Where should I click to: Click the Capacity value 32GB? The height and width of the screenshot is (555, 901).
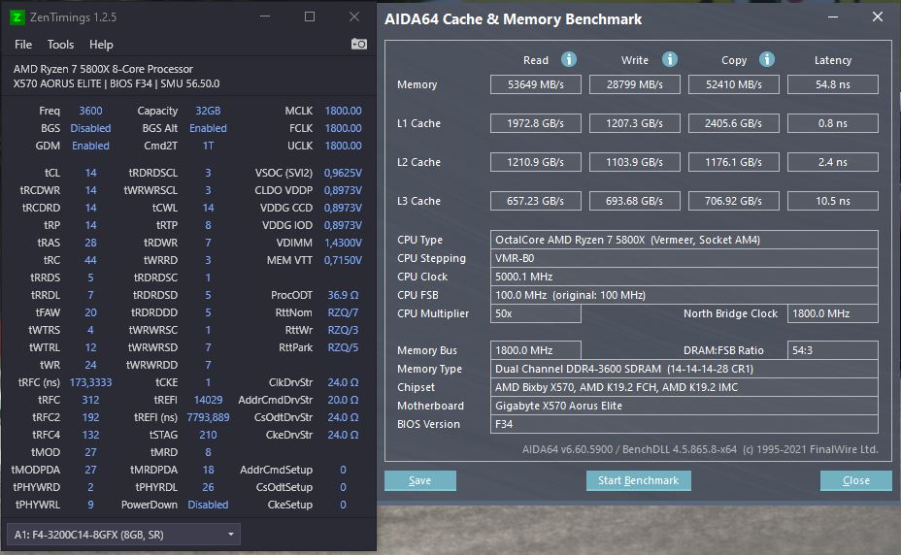(x=208, y=111)
